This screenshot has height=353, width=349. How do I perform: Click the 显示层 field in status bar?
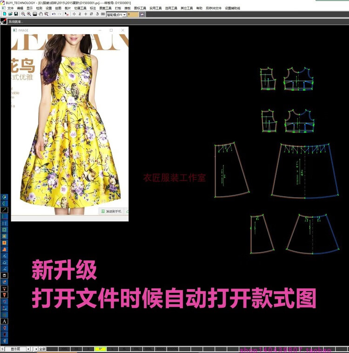[15, 349]
